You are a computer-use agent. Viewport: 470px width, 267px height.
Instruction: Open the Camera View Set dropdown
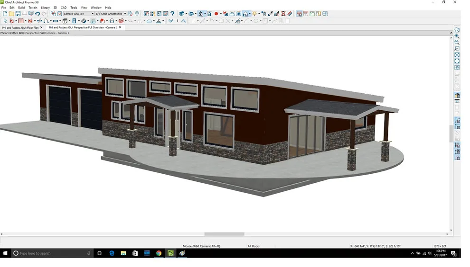78,14
